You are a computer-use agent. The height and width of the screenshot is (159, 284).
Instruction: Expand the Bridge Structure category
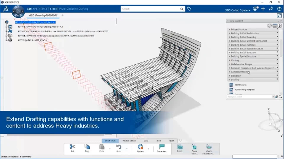pos(230,29)
